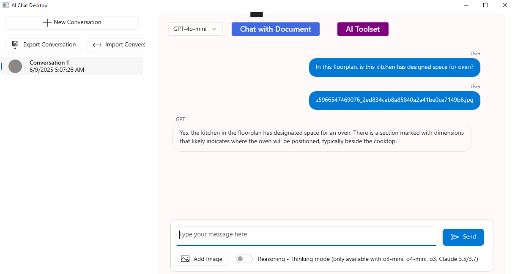Close the AI Chat Desktop window
512x274 pixels.
pyautogui.click(x=504, y=5)
